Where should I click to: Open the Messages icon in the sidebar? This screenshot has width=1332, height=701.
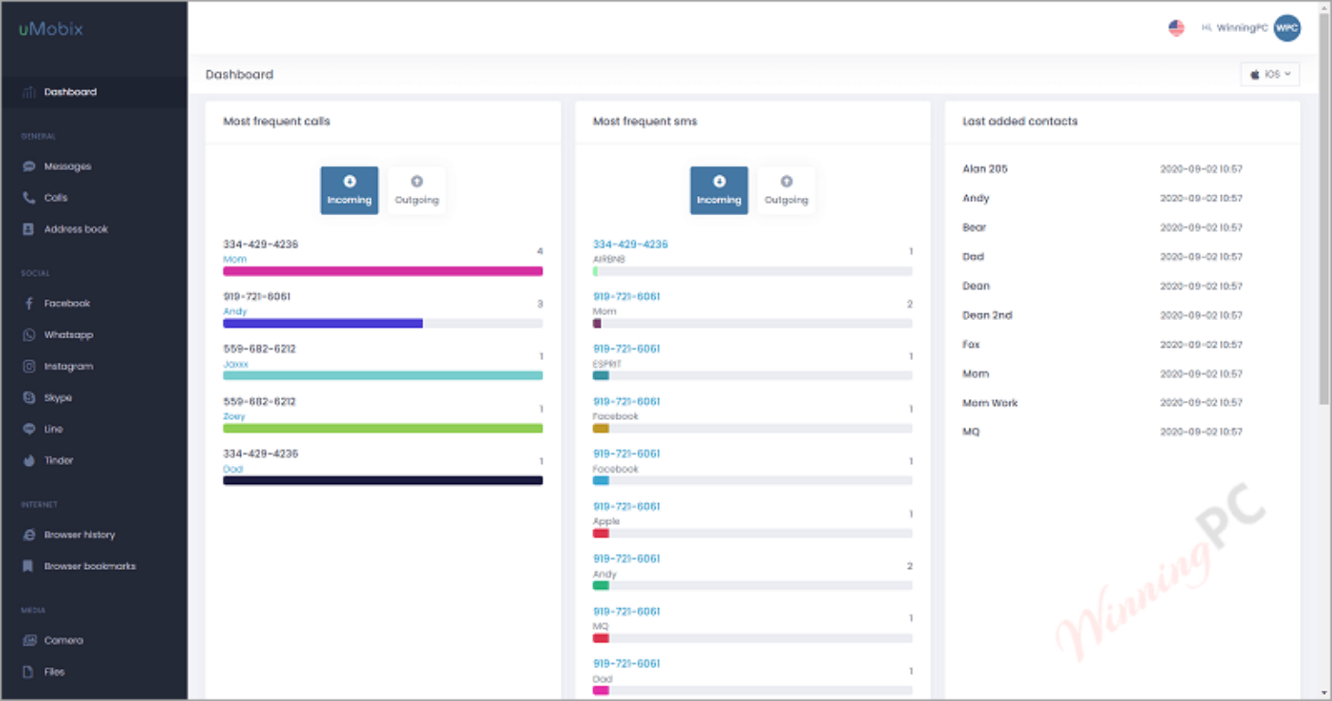tap(29, 167)
